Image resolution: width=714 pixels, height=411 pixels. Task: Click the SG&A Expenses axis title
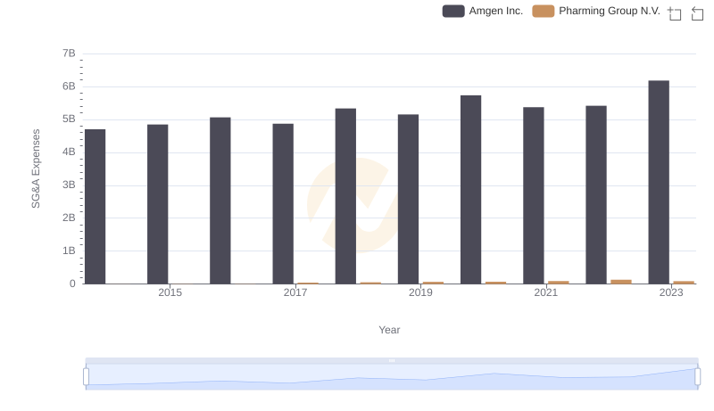click(37, 169)
